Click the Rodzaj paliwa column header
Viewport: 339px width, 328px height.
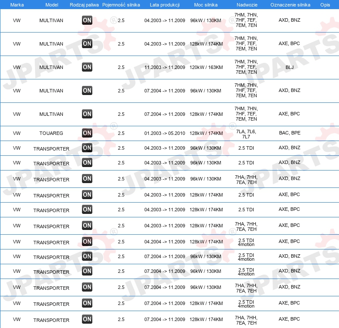84,5
